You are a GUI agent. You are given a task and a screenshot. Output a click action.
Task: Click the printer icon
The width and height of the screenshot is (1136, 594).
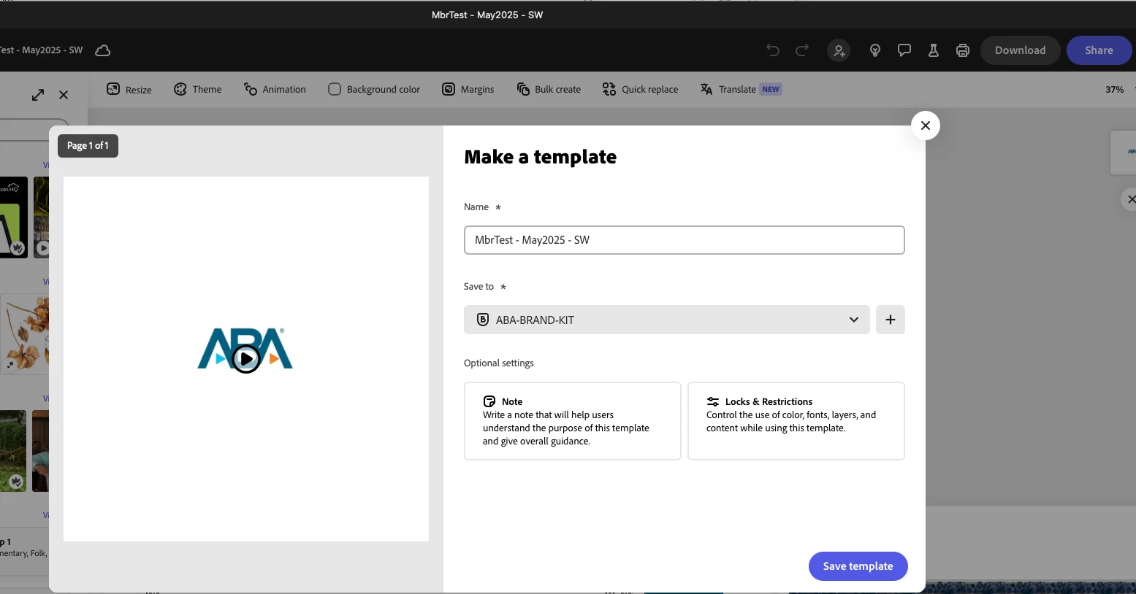point(963,50)
